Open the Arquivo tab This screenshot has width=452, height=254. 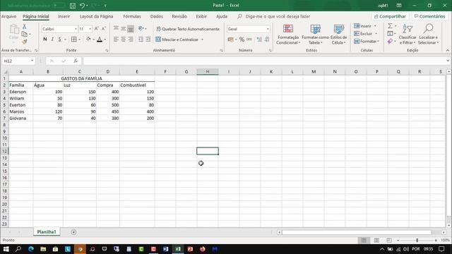pyautogui.click(x=9, y=16)
